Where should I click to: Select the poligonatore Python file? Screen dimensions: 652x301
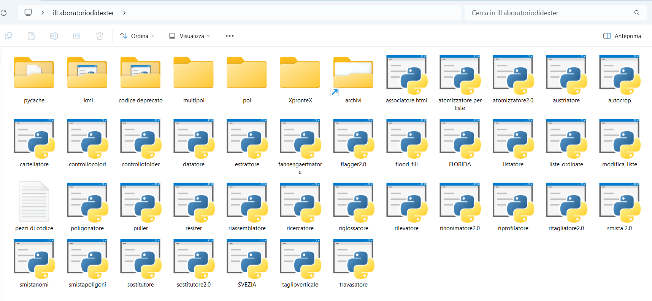click(x=87, y=208)
